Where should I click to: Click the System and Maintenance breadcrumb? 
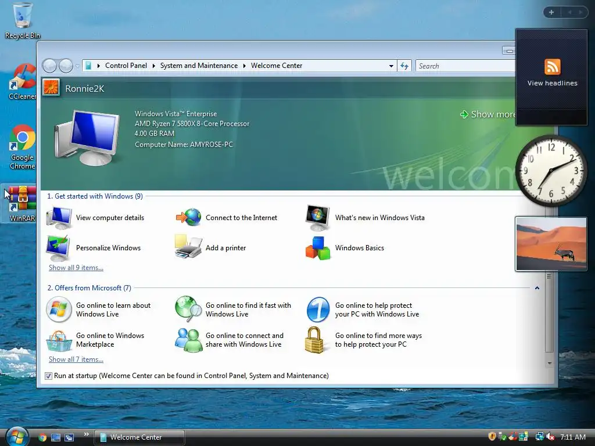199,66
